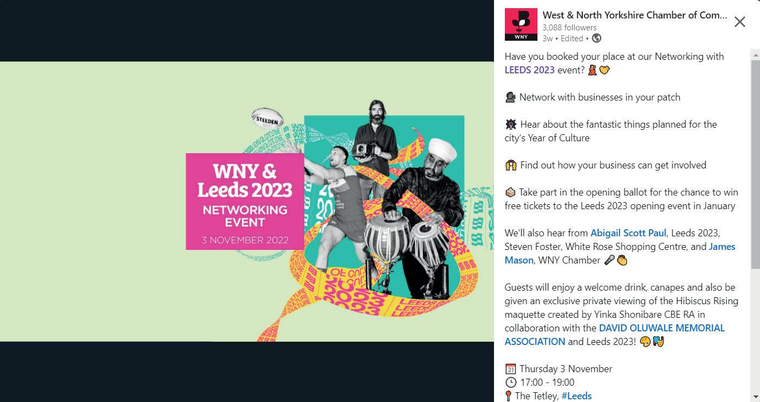This screenshot has width=760, height=402.
Task: Click the post text scrollbar thumb
Action: [x=755, y=163]
